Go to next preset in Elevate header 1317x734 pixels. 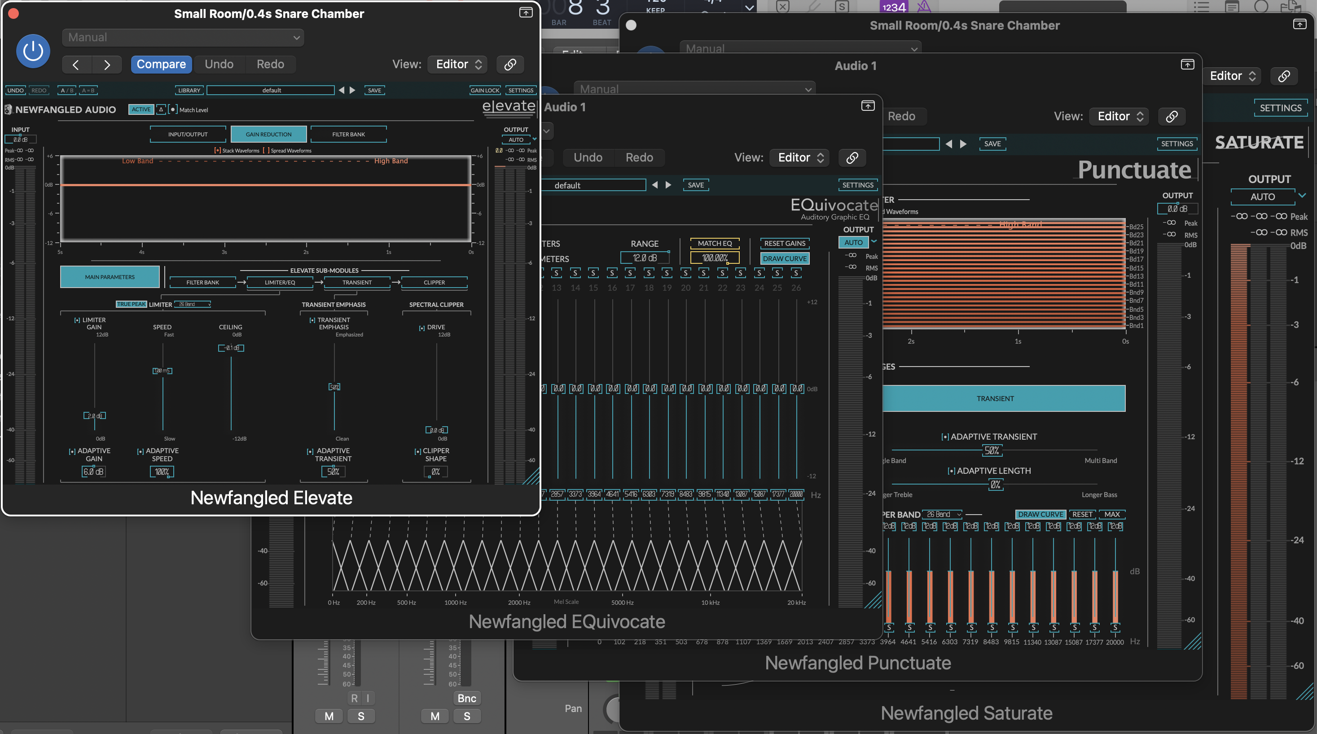106,65
